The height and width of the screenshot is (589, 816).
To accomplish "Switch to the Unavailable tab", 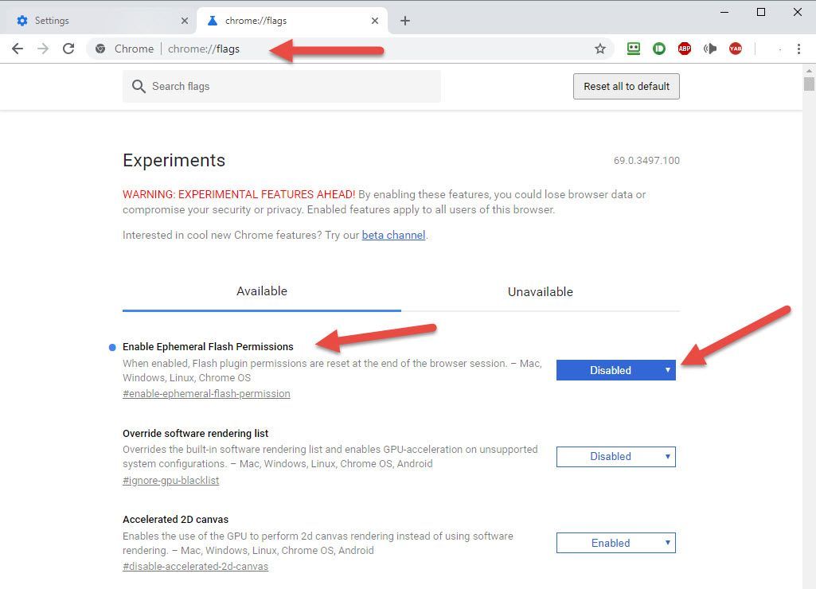I will click(540, 292).
